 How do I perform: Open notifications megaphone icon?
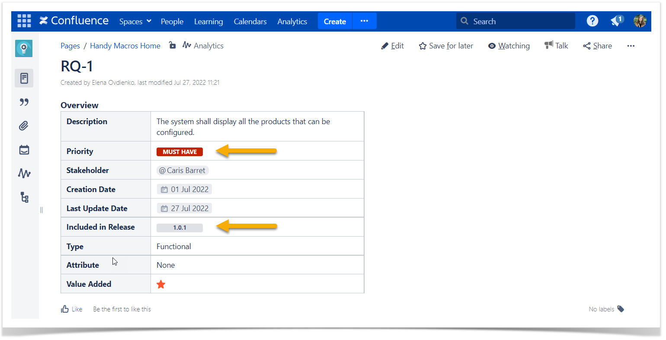pyautogui.click(x=616, y=21)
